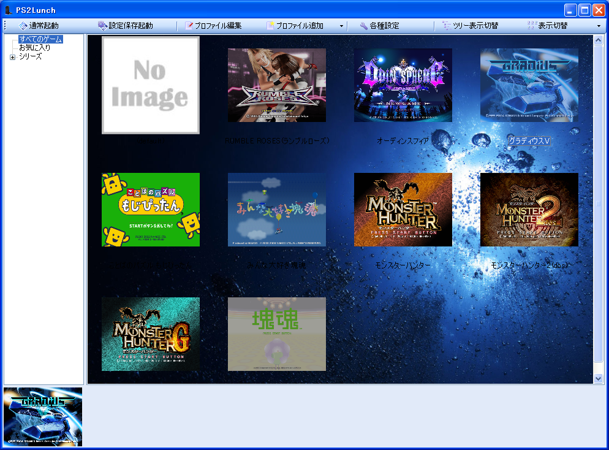Select the green もじぴったん puzzle thumbnail

[x=151, y=210]
